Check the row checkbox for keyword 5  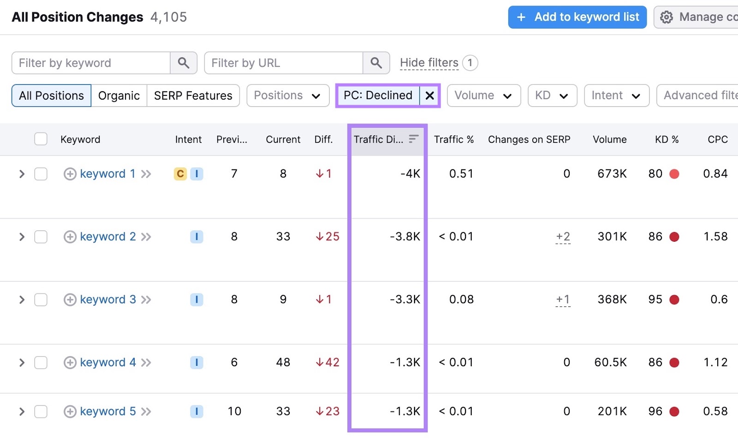(x=41, y=411)
